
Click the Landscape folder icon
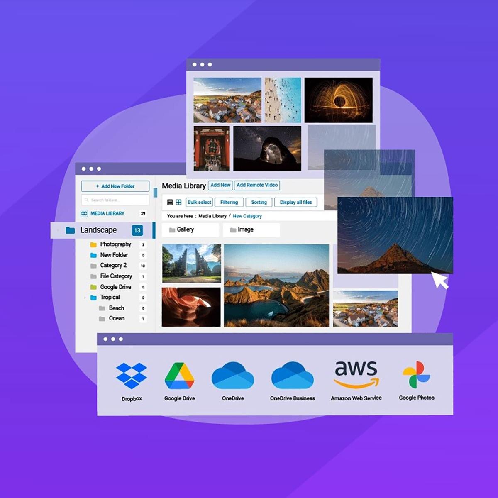tap(70, 230)
